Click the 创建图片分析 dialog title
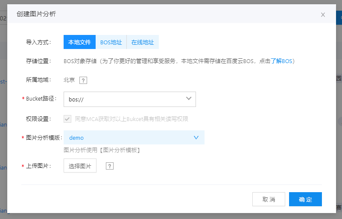This screenshot has width=342, height=219. coord(36,14)
